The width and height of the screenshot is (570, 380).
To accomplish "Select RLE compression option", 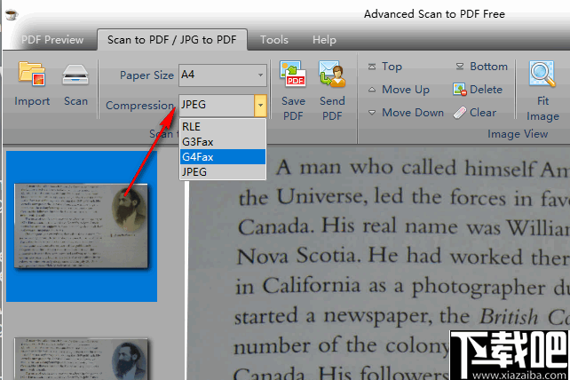I will (x=223, y=127).
